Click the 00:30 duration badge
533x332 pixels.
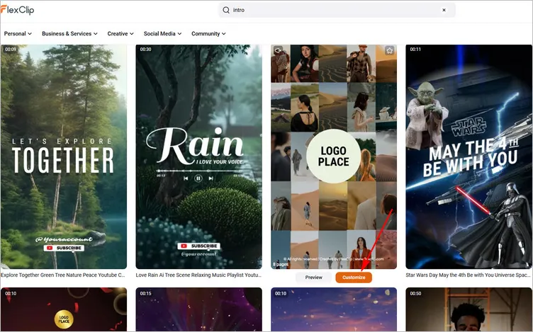[145, 50]
